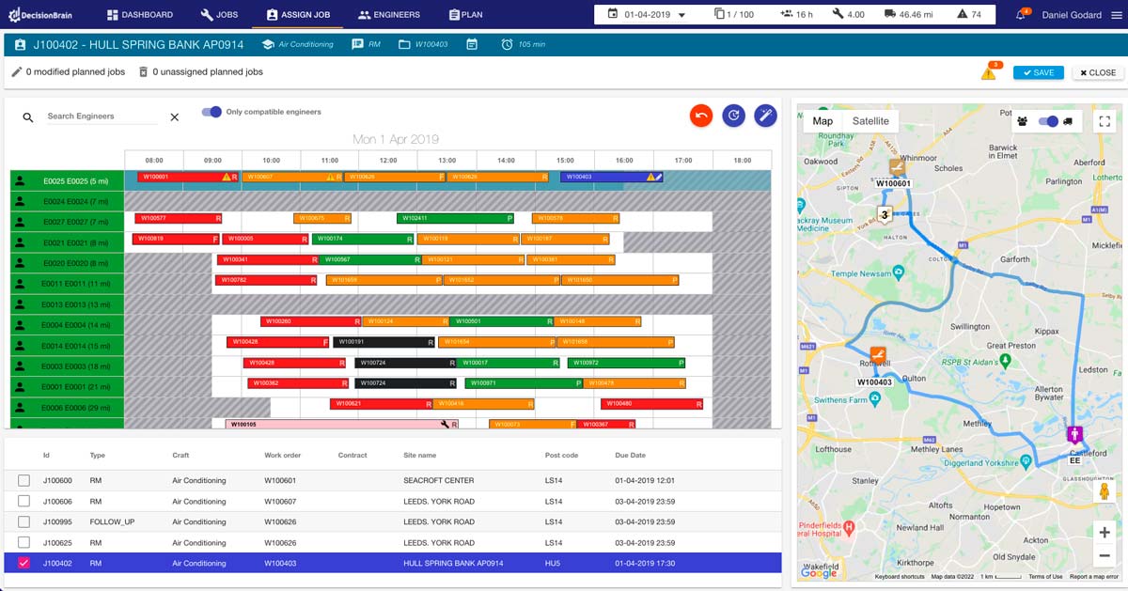Select engineer row E0011 E0011 (11 mi)

pyautogui.click(x=67, y=283)
